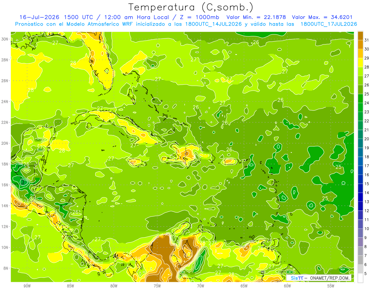Click the 'SisTT – ONAMET/REP.DOM.' credit label
The height and width of the screenshot is (290, 375).
point(319,278)
